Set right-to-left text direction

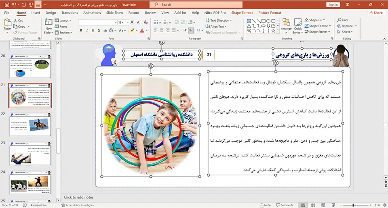pos(191,30)
